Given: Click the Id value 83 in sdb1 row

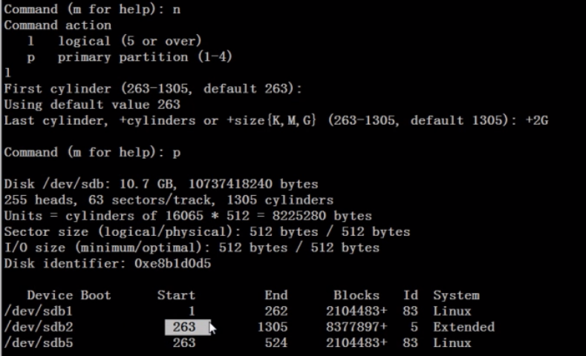Looking at the screenshot, I should (x=411, y=311).
